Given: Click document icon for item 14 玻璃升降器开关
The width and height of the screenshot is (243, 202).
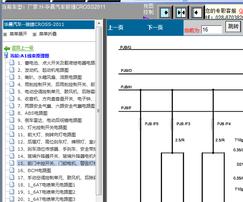Looking at the screenshot, I should point(12,156).
